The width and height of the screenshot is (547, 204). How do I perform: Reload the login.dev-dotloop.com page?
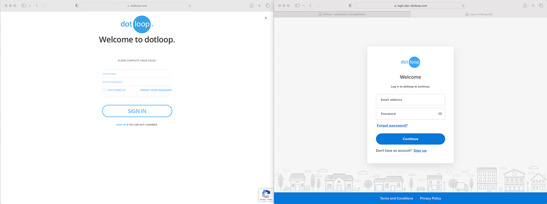pos(463,6)
